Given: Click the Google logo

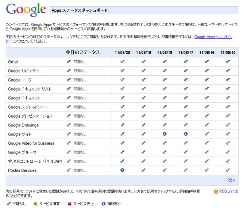Looking at the screenshot, I should point(26,10).
